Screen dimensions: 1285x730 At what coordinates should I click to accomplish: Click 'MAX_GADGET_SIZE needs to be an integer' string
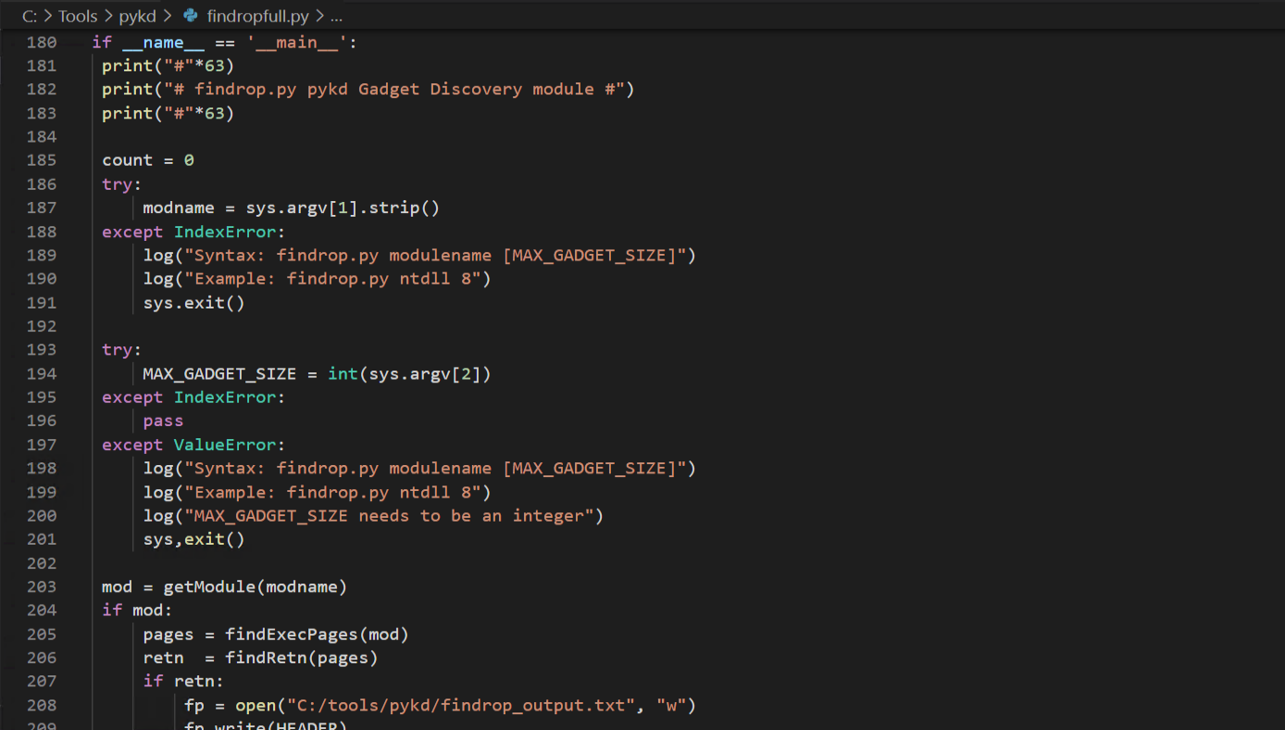(389, 516)
